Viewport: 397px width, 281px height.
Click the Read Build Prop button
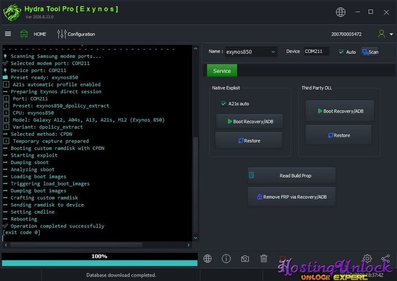(292, 175)
